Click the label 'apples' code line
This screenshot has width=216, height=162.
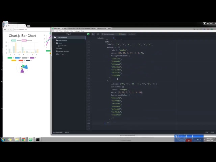(x=120, y=50)
